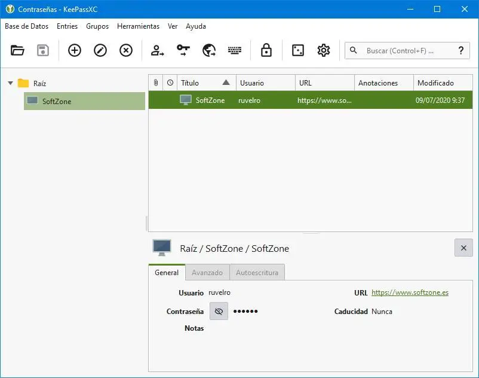This screenshot has width=479, height=378.
Task: Sort by Modificado column header
Action: 443,83
